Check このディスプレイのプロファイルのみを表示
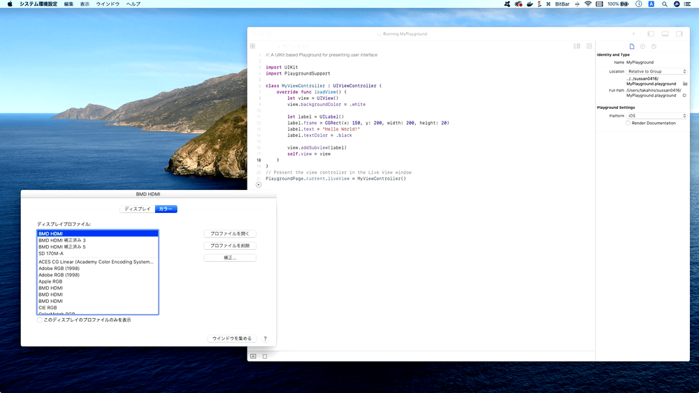The width and height of the screenshot is (699, 393). tap(40, 320)
